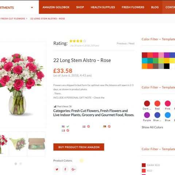Expand Show All Colors list
The width and height of the screenshot is (175, 175).
click(x=152, y=127)
